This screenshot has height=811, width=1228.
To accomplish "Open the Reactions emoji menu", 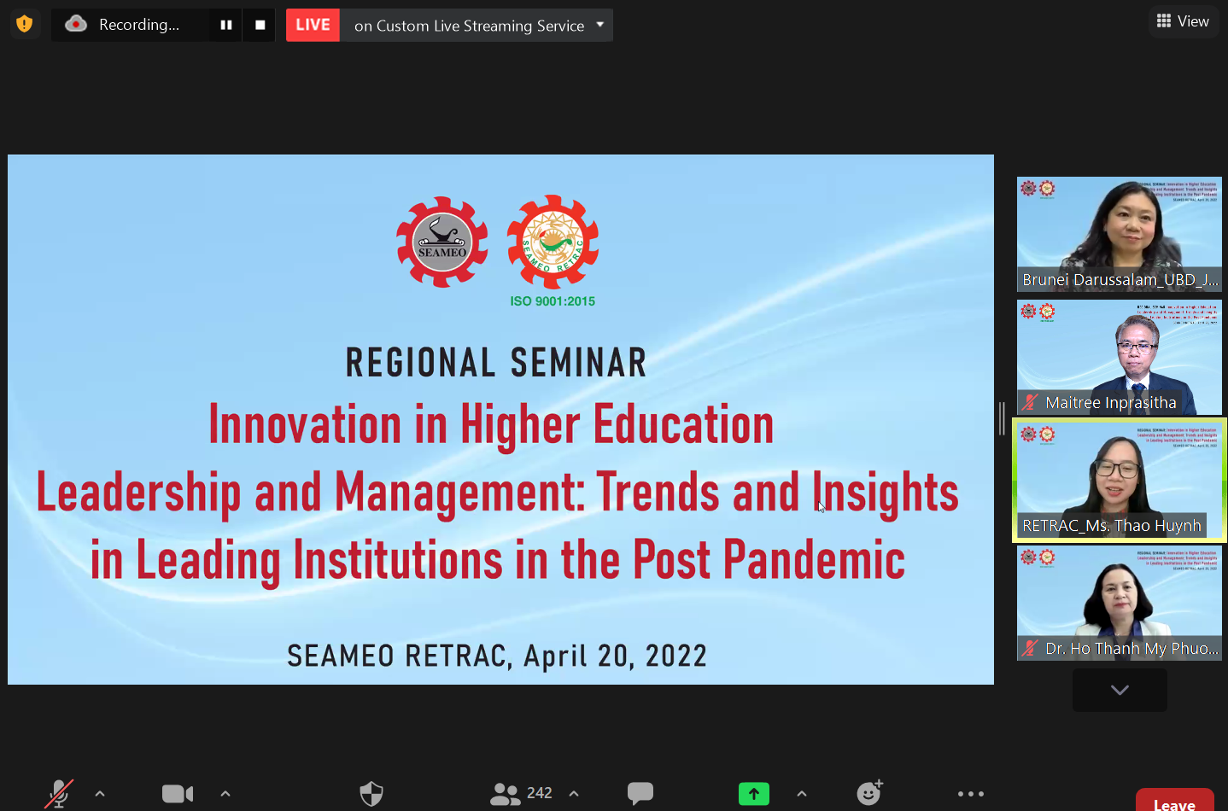I will point(870,793).
